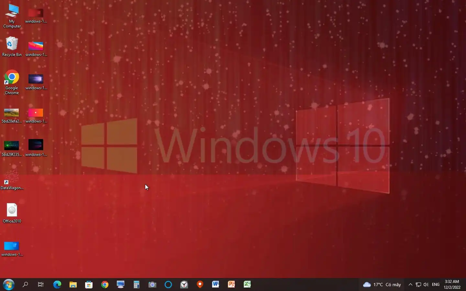Select the Google Chrome desktop shortcut

click(12, 82)
